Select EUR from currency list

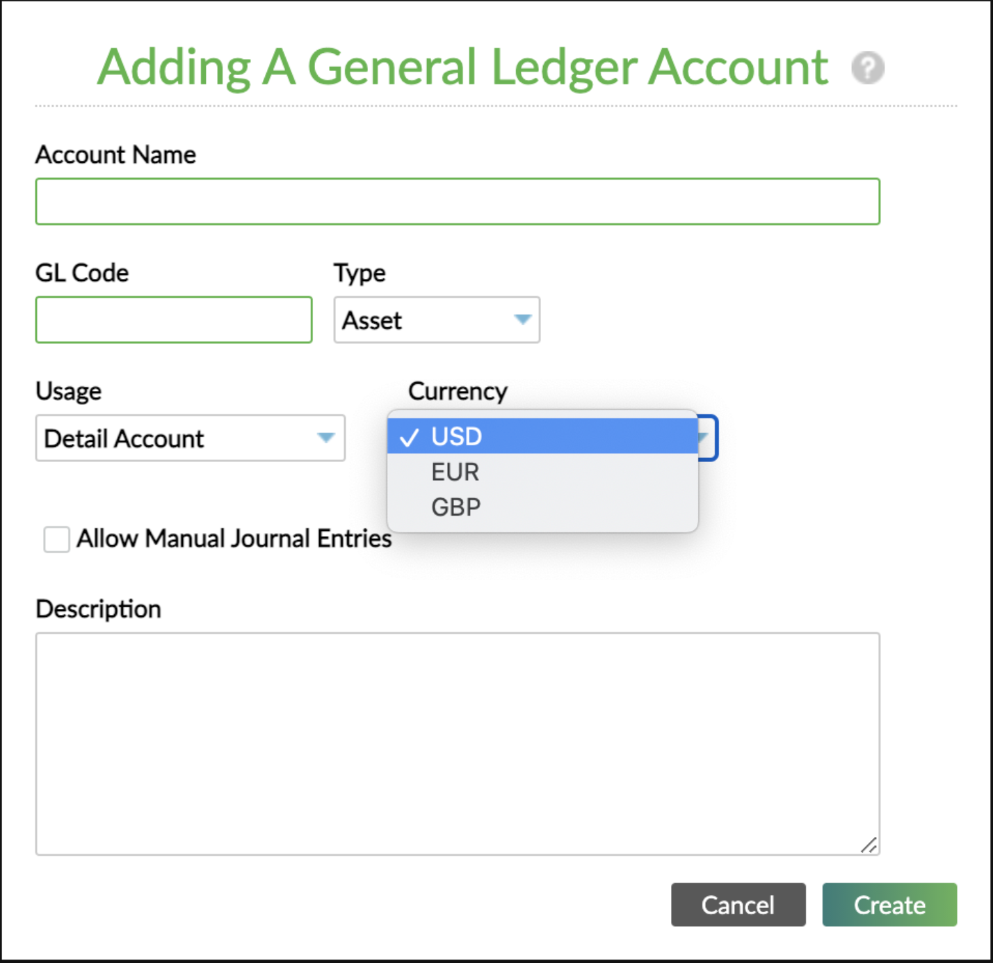point(455,471)
